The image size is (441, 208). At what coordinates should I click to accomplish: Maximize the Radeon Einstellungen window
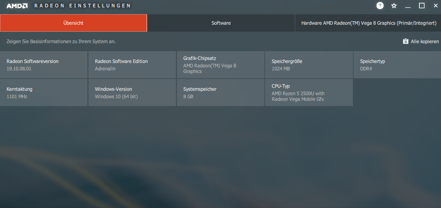[422, 6]
